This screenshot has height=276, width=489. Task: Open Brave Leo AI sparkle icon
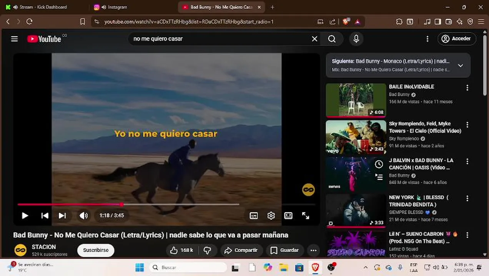459,22
